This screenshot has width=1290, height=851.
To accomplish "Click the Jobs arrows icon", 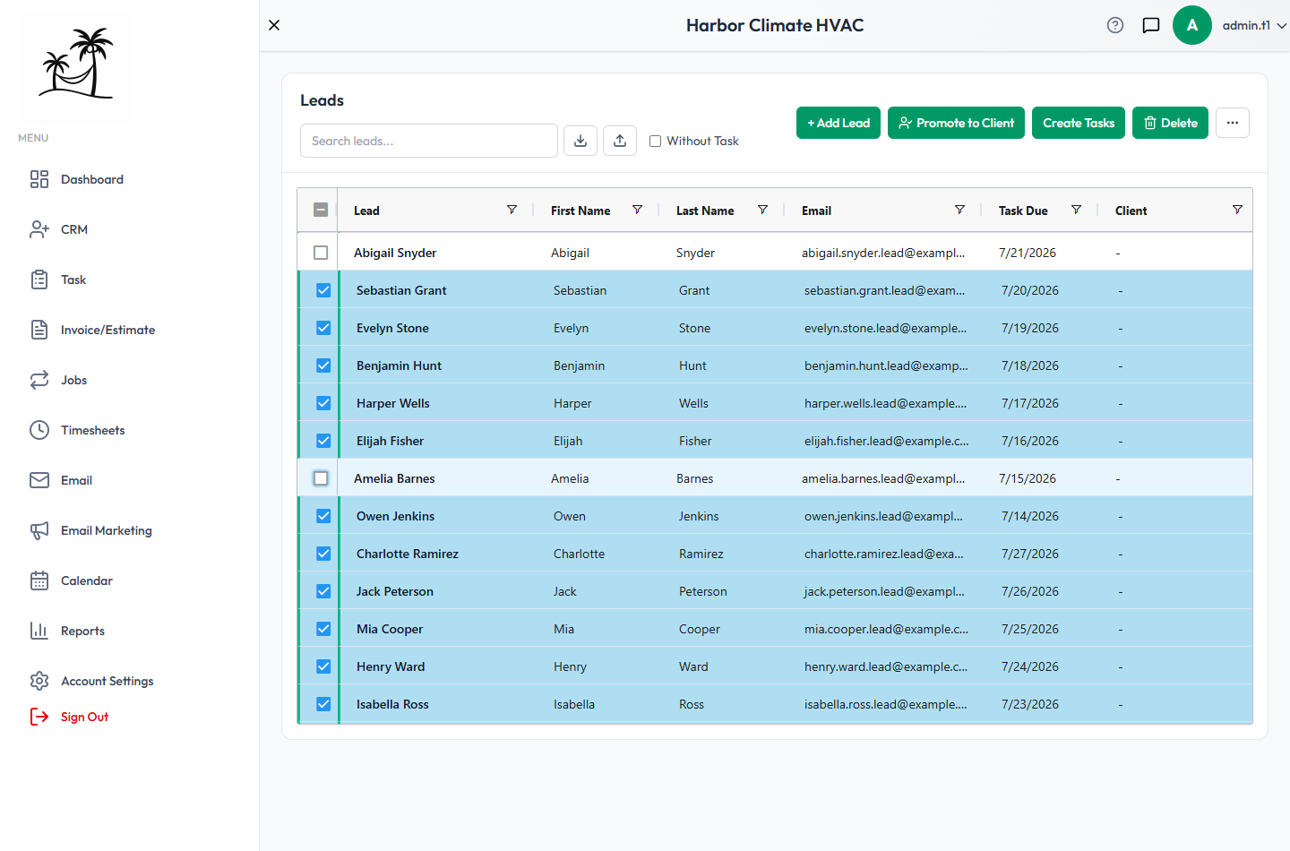I will [x=39, y=380].
